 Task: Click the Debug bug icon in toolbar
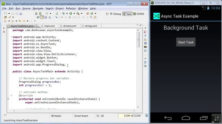[63, 13]
